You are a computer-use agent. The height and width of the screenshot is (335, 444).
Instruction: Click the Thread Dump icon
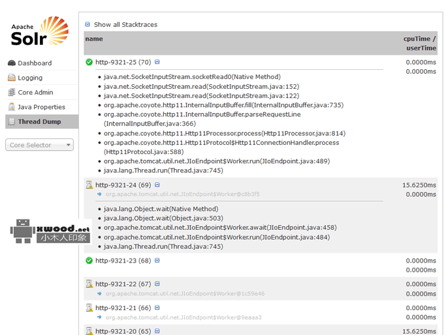click(11, 121)
